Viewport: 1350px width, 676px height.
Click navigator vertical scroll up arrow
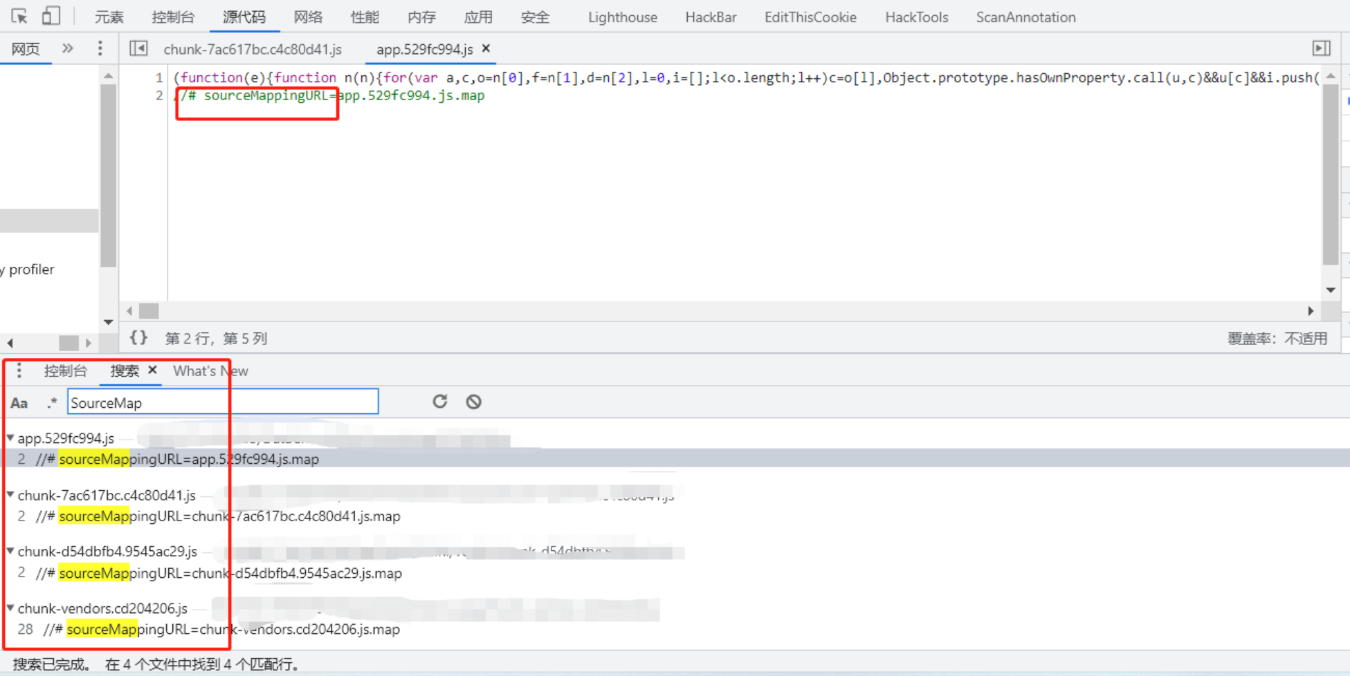[x=109, y=76]
